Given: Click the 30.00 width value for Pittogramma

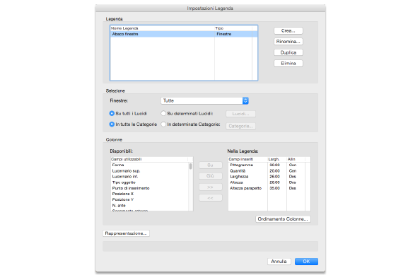Looking at the screenshot, I should [275, 165].
